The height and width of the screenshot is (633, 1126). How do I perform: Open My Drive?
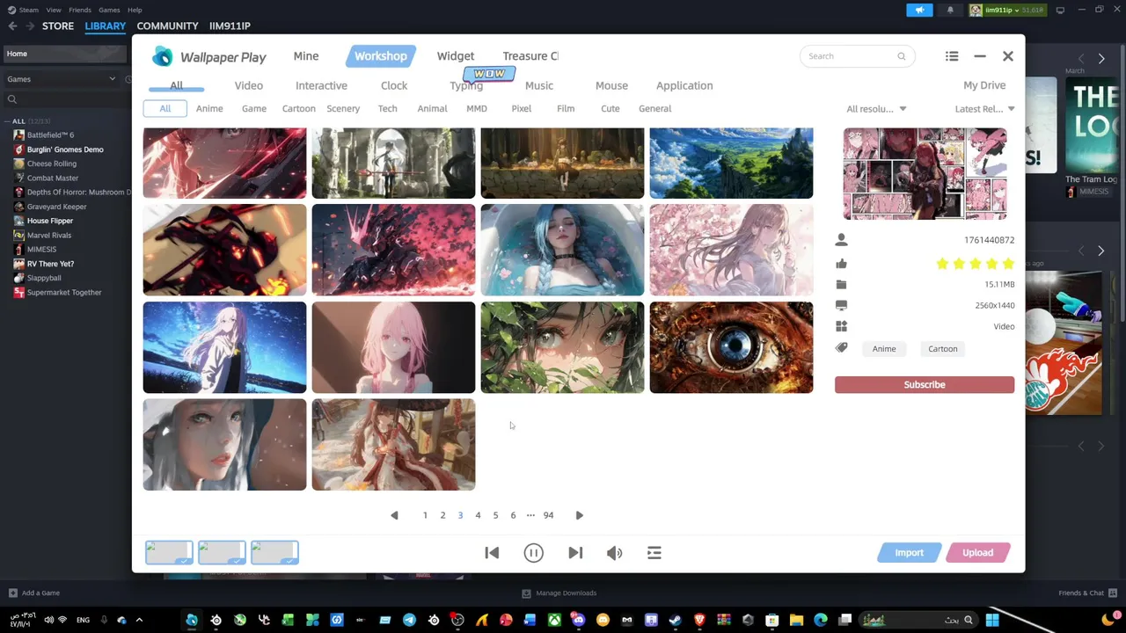[984, 85]
